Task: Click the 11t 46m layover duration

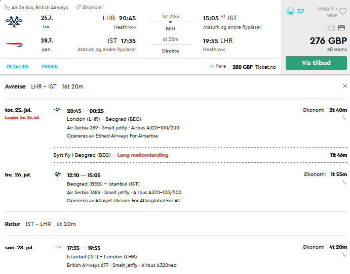Action: pos(338,155)
